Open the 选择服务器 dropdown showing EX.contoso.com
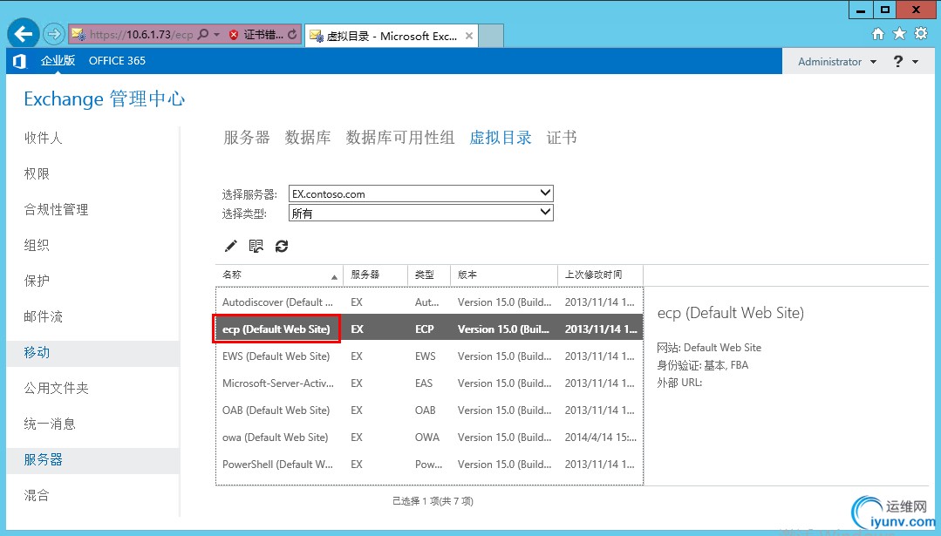 tap(420, 193)
